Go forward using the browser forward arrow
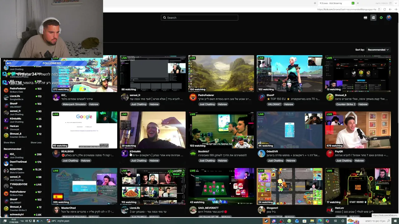Screen dimensions: 399x224 point(395,9)
